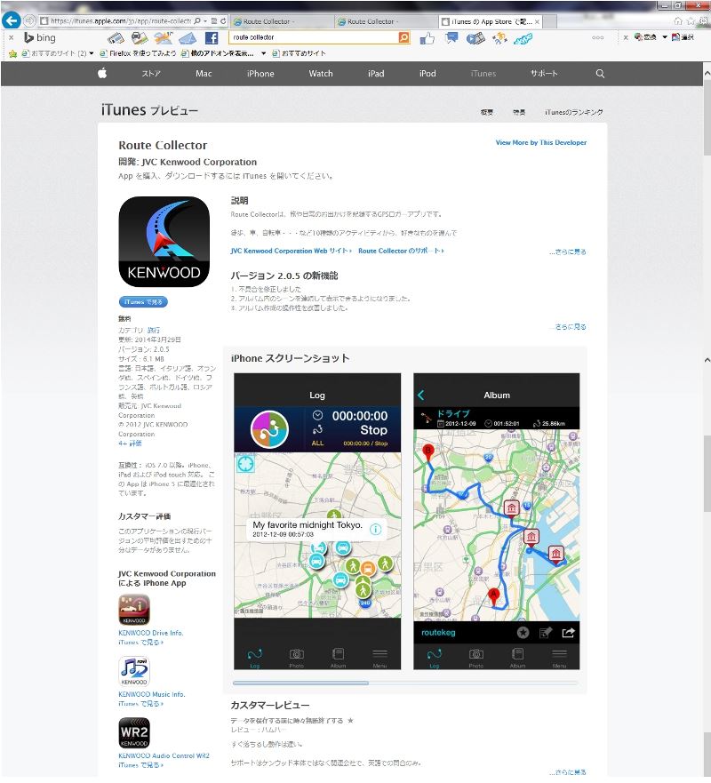This screenshot has width=711, height=783.
Task: Click the browser address bar URL
Action: point(121,21)
